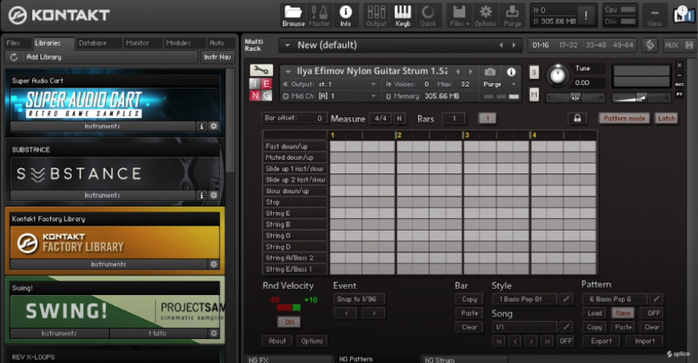This screenshot has height=363, width=698.
Task: Click the Bars count field
Action: pos(454,118)
